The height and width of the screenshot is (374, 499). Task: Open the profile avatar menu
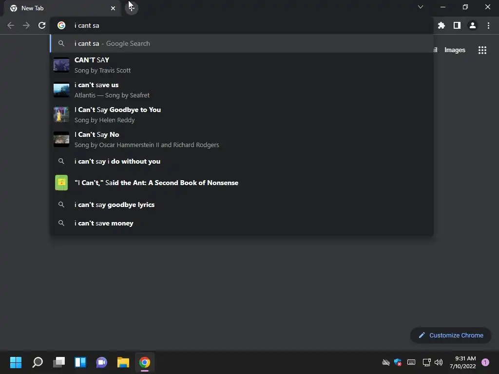[x=473, y=25]
